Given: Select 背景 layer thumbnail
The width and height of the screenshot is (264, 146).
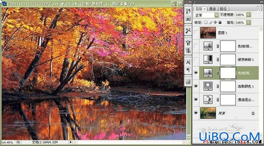Looking at the screenshot, I should (208, 113).
